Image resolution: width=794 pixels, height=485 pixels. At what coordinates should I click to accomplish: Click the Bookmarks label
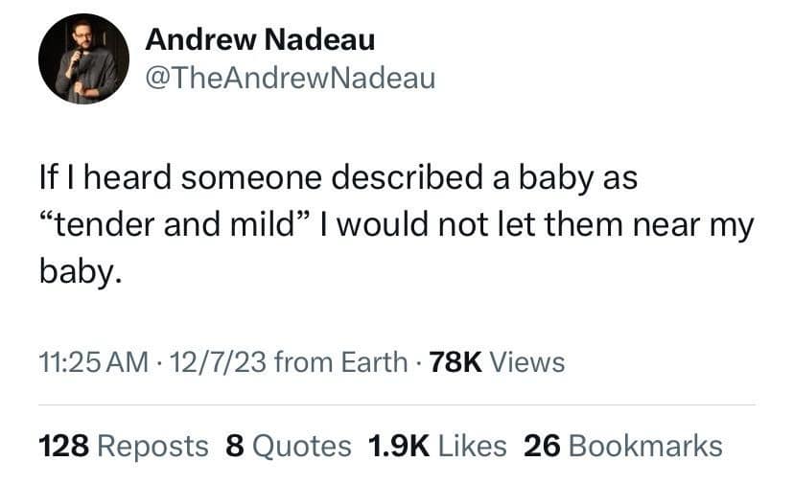tap(645, 445)
